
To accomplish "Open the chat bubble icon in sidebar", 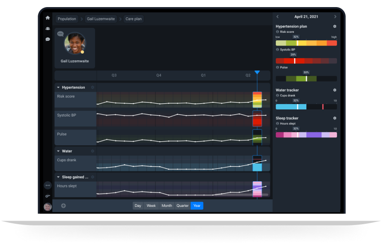I will point(48,39).
